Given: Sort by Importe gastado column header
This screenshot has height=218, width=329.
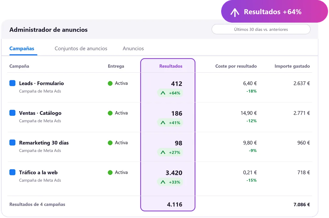Looking at the screenshot, I should [292, 66].
